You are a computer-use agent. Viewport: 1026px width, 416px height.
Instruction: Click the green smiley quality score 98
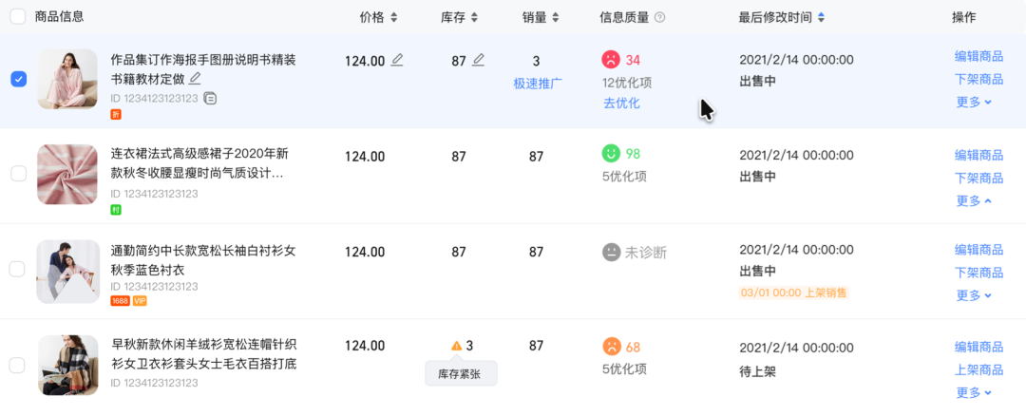(x=611, y=153)
